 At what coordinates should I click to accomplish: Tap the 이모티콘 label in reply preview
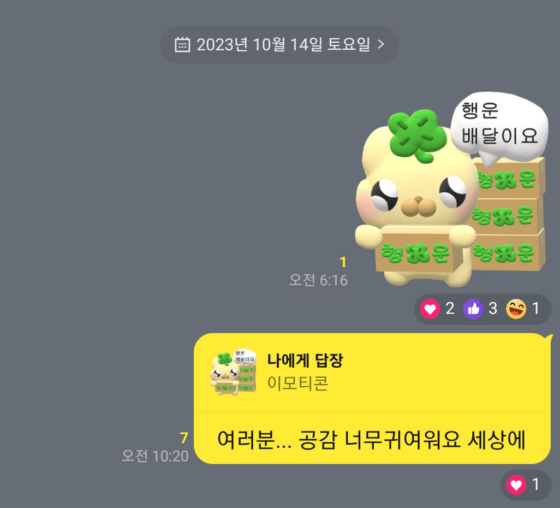coord(298,383)
